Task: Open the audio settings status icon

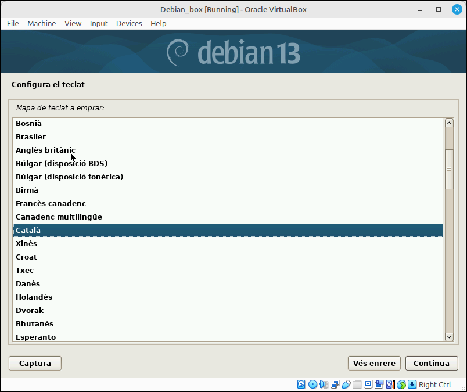Action: click(324, 384)
